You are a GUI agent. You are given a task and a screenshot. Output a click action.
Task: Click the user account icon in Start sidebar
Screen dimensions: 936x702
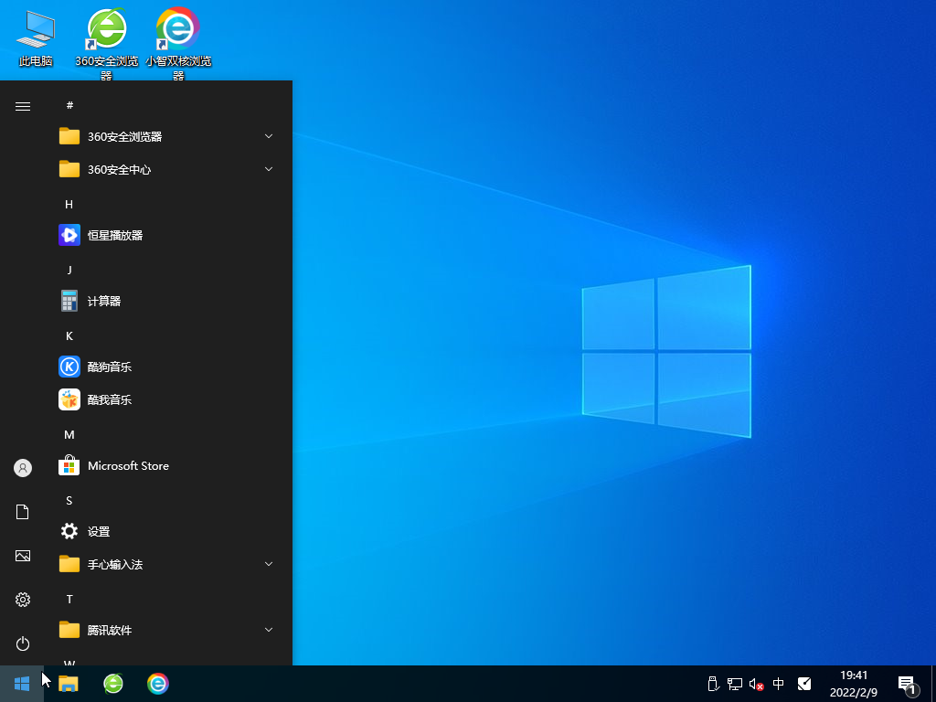click(22, 467)
